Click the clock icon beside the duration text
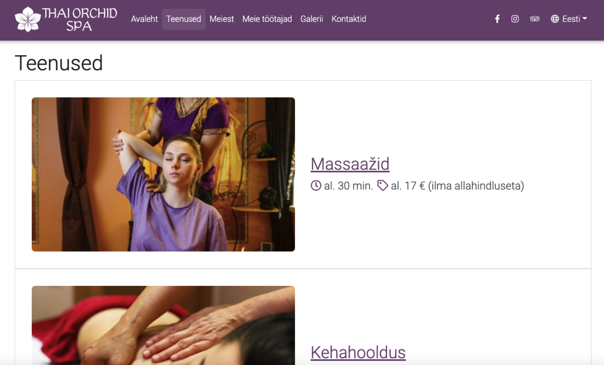Viewport: 604px width, 365px height. [315, 185]
